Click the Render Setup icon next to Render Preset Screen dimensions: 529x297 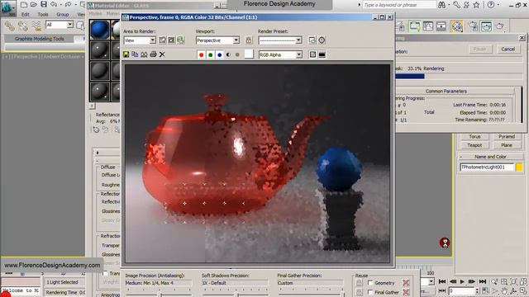pyautogui.click(x=312, y=40)
